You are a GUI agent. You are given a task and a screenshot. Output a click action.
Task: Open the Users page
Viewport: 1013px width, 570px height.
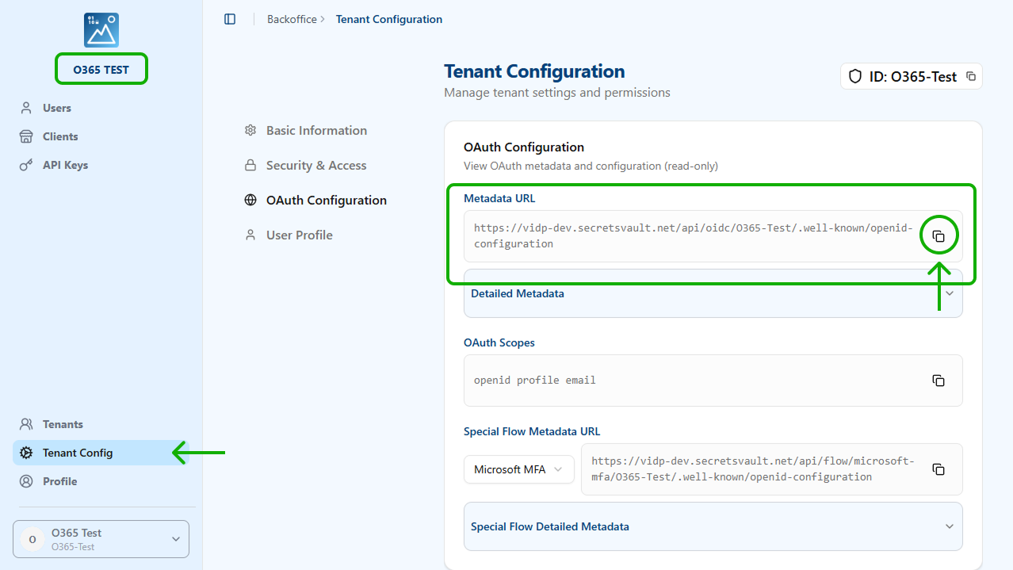click(57, 108)
